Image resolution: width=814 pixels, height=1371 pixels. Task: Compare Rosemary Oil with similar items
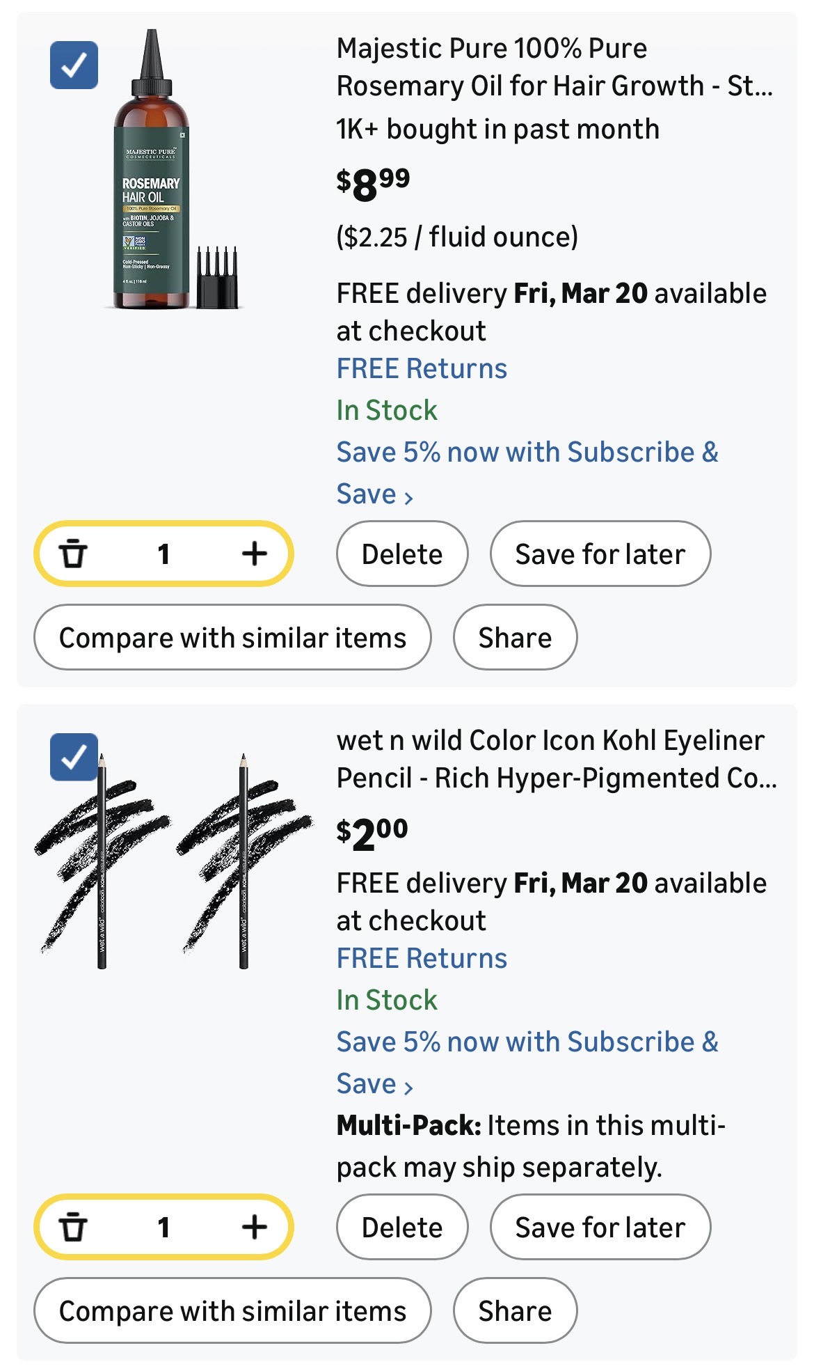(232, 638)
